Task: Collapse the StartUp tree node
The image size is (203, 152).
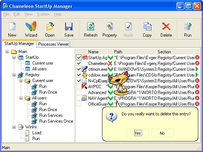Action: (14, 57)
